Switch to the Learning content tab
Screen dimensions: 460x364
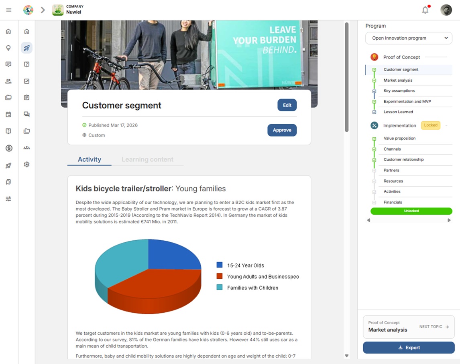[x=147, y=159]
